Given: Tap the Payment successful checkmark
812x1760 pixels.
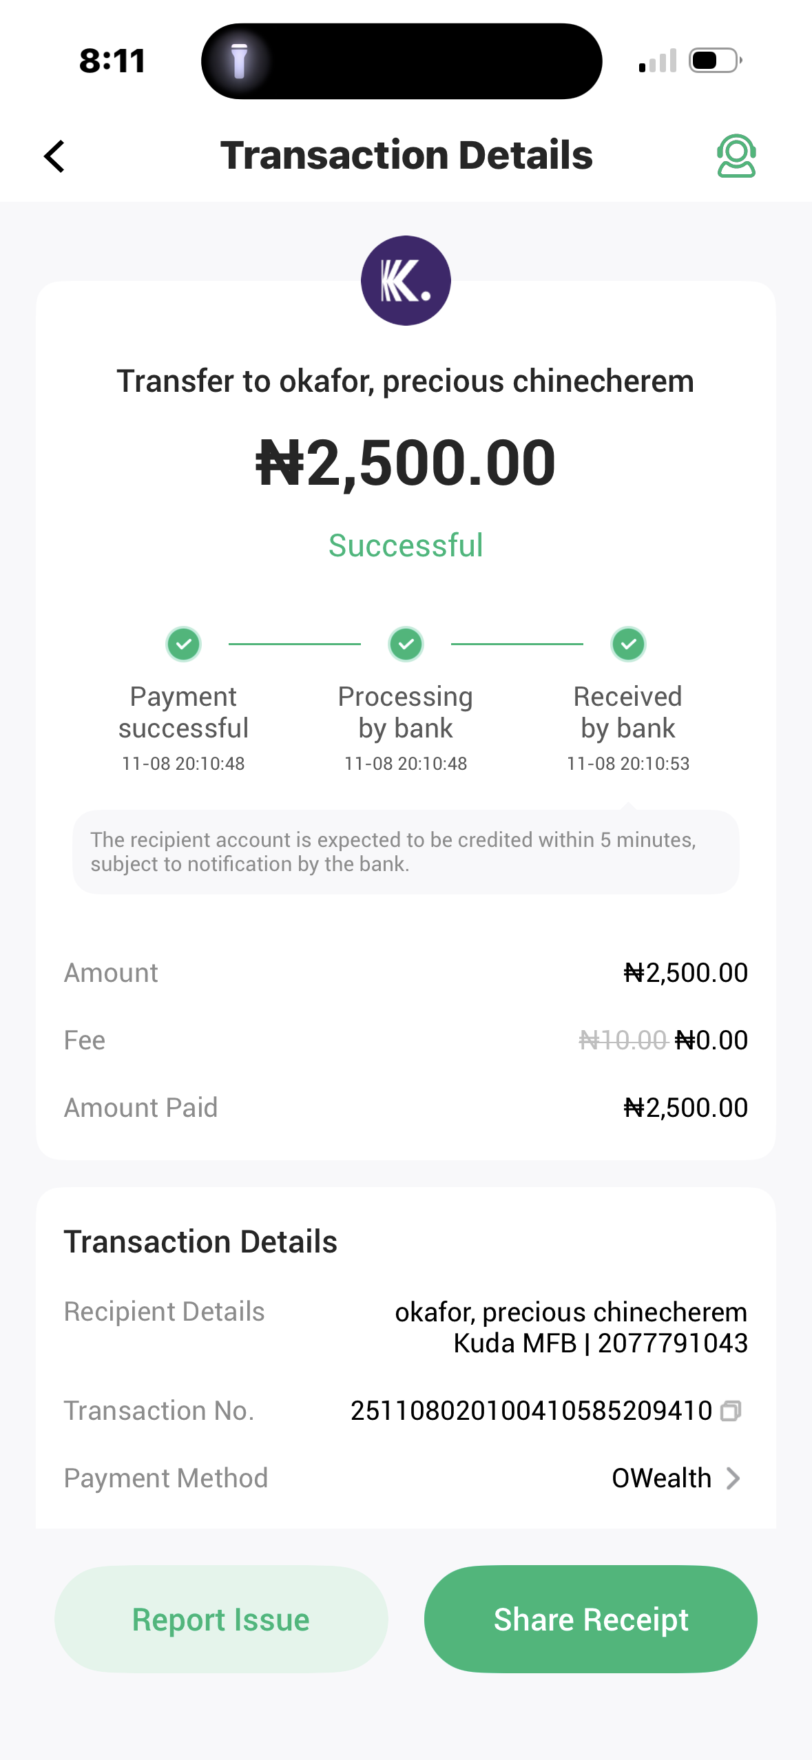Looking at the screenshot, I should tap(183, 645).
